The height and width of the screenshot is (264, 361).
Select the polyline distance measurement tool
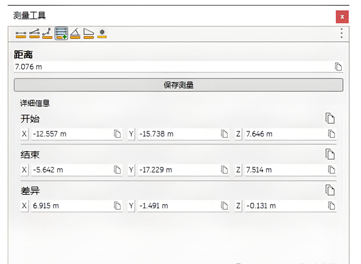(x=34, y=34)
